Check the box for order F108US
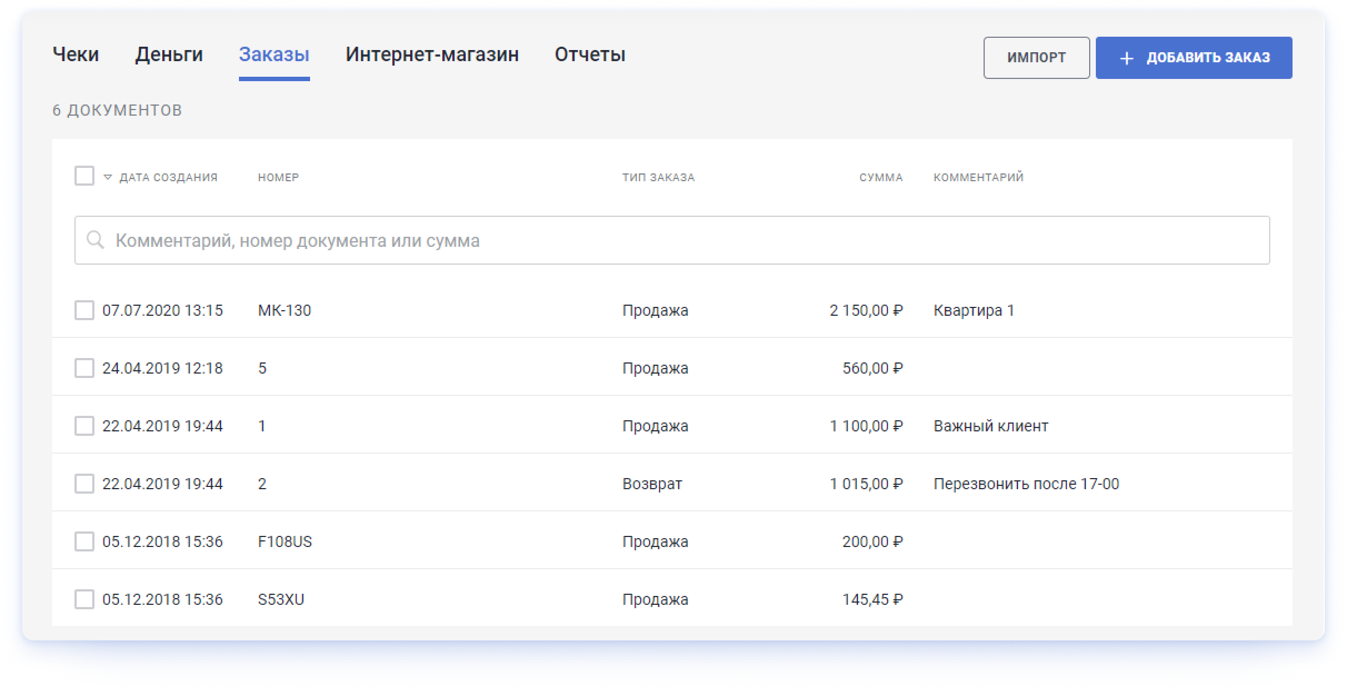The height and width of the screenshot is (696, 1347). (x=84, y=541)
